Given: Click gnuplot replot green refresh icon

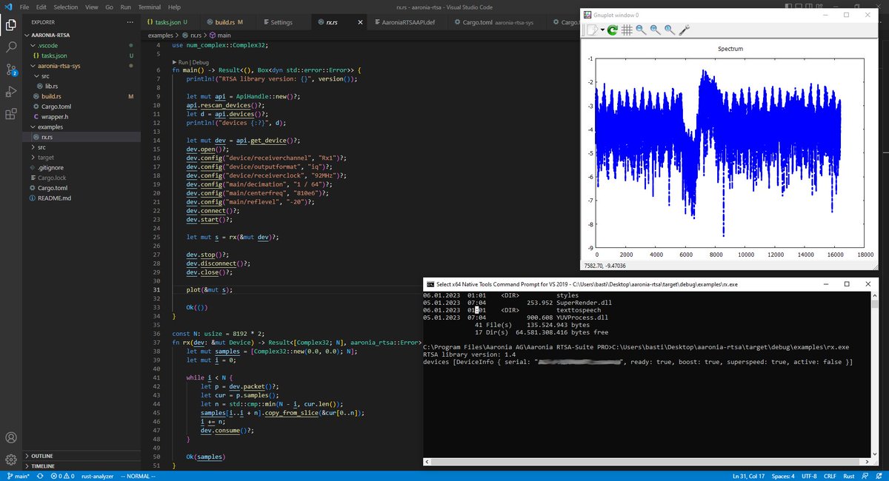Looking at the screenshot, I should pyautogui.click(x=613, y=30).
